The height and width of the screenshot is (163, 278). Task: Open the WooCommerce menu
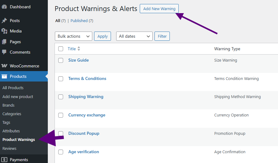pyautogui.click(x=24, y=66)
